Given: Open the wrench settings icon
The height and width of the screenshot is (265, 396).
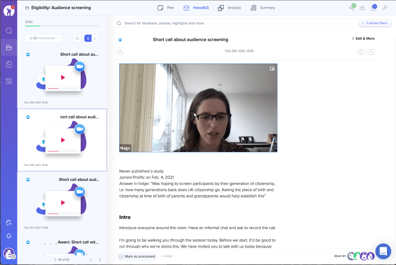Looking at the screenshot, I should 385,8.
